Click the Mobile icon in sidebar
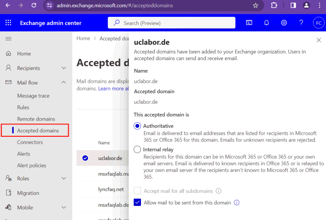The image size is (326, 220). click(8, 207)
